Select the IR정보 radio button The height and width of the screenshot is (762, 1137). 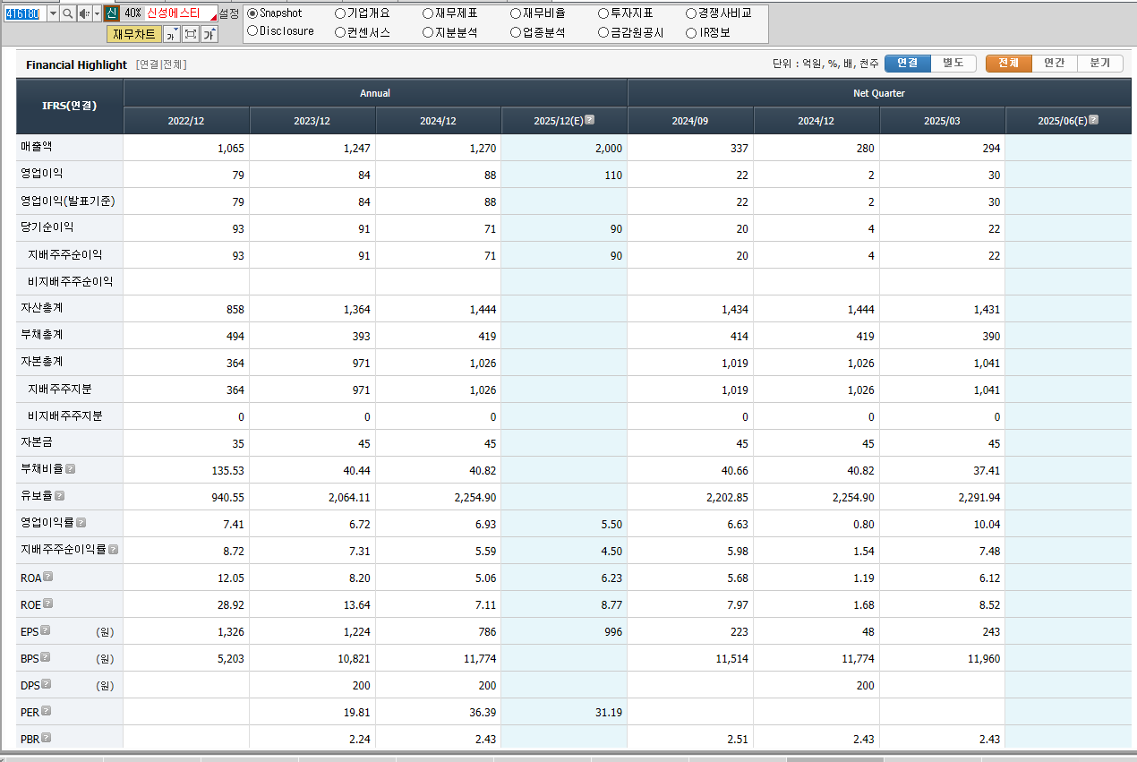click(x=691, y=32)
